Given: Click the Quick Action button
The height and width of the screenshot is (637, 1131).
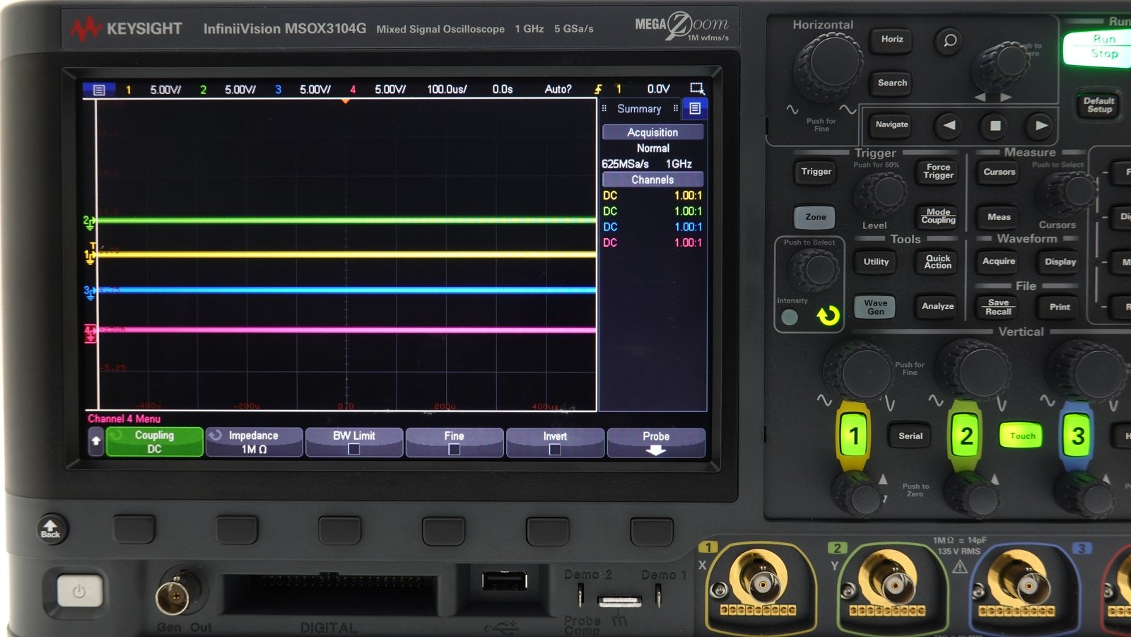Looking at the screenshot, I should click(x=937, y=262).
